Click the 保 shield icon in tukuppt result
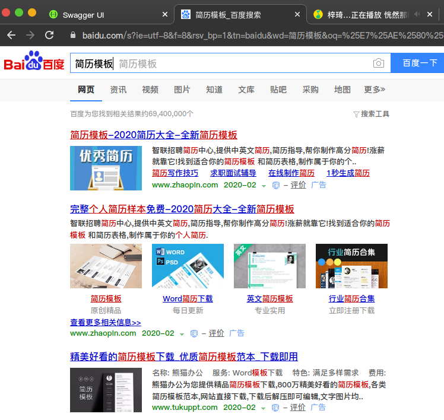This screenshot has height=420, width=444. 275,408
